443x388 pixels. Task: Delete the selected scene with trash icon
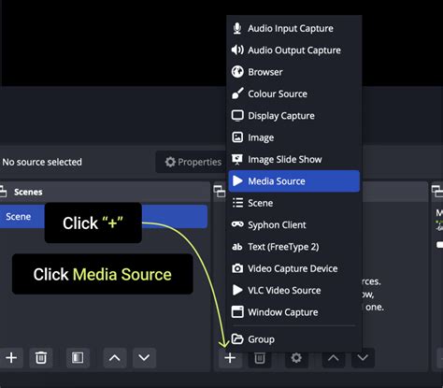click(41, 358)
